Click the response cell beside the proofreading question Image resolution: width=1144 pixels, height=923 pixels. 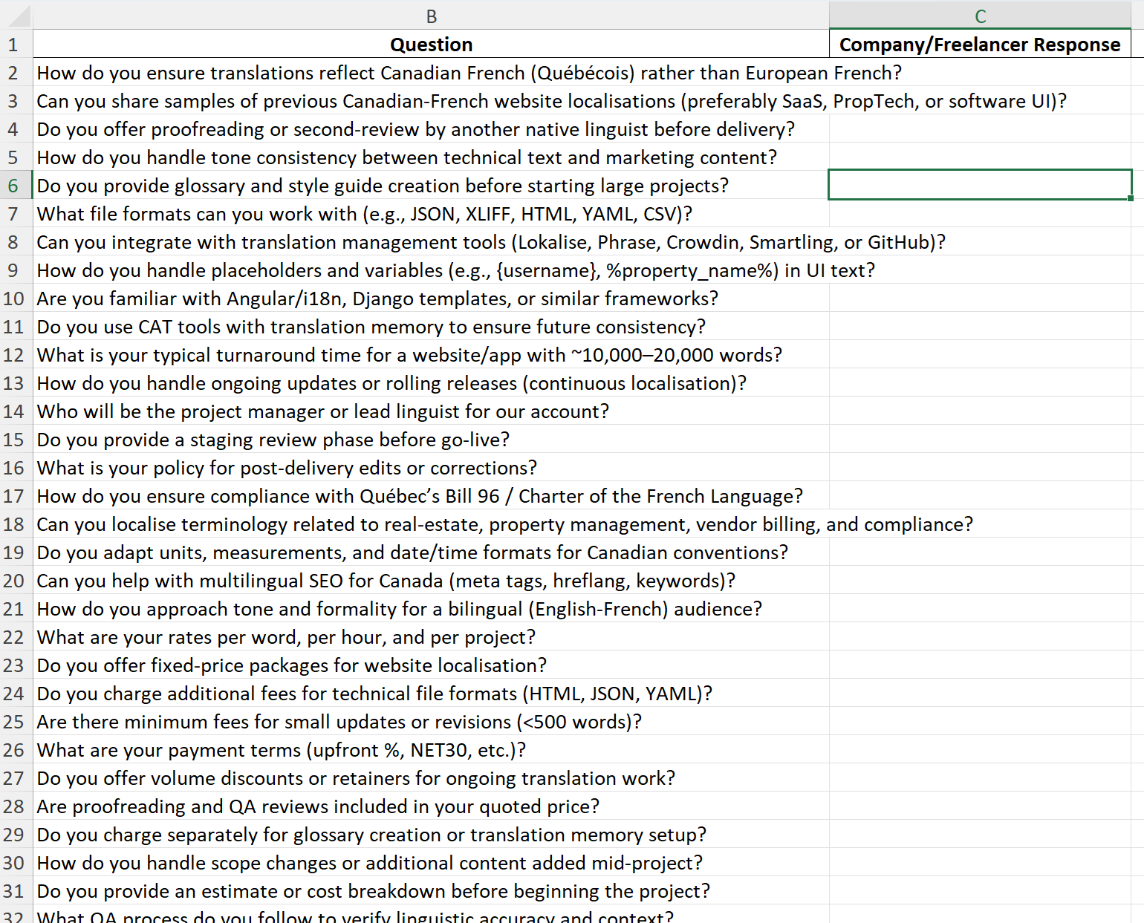pos(981,128)
